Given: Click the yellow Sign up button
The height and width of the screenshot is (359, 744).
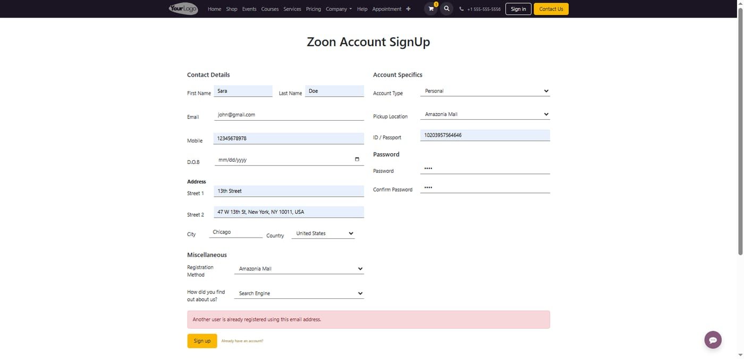Looking at the screenshot, I should 202,341.
